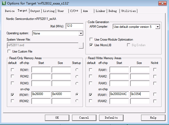Check the ROM3 default checkbox
Screen dimensions: 169x125
pos(12,83)
